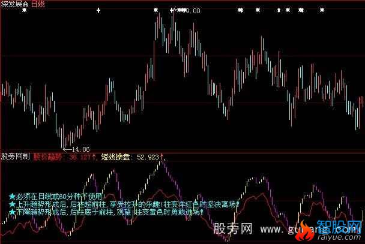Viewport: 365px width, 244px height.
Task: Click the 29.00 high price label
Action: [x=192, y=11]
